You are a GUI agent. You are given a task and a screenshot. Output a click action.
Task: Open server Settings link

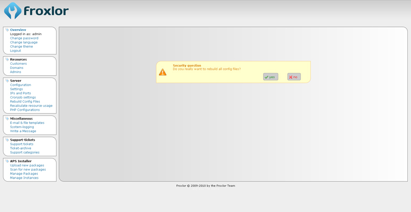pos(16,89)
